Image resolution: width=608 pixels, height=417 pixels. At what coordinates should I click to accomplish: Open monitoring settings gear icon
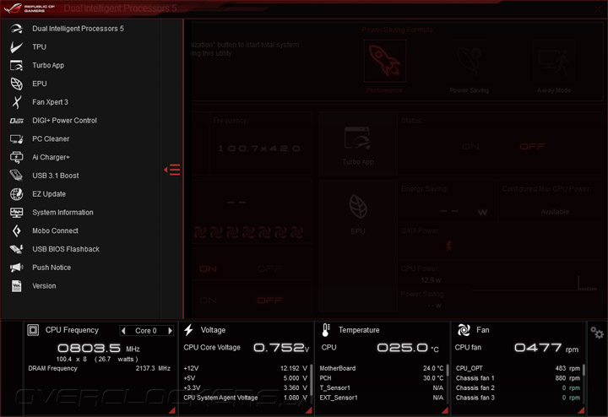(597, 333)
